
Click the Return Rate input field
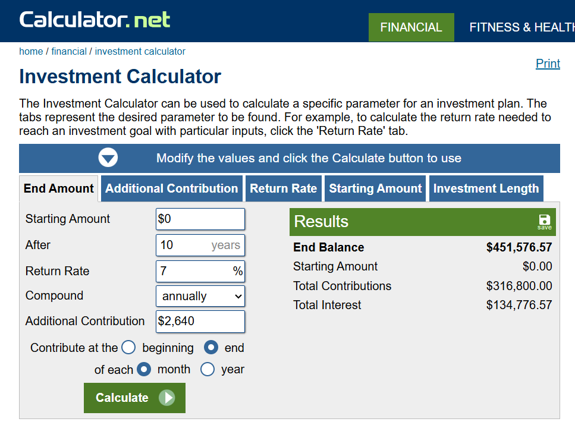coord(194,271)
